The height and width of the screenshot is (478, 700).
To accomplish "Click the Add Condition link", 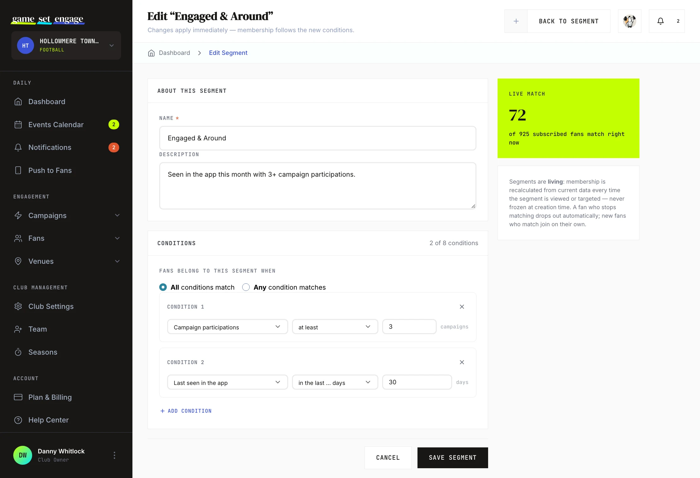I will pos(186,411).
